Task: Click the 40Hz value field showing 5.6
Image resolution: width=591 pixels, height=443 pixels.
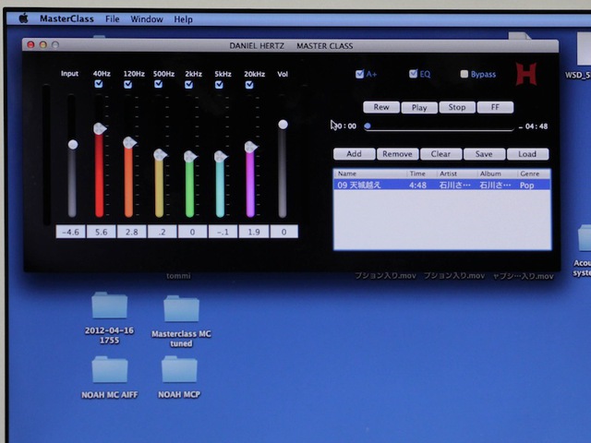Action: (x=102, y=232)
